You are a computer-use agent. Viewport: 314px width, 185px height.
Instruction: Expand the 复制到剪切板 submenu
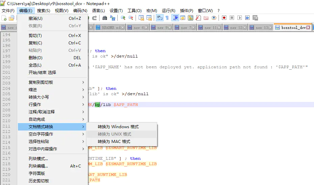click(x=53, y=82)
